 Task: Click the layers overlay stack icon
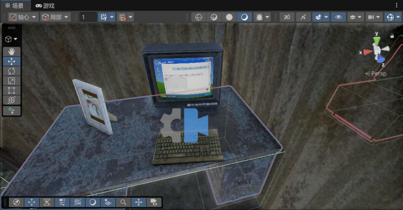pos(353,17)
